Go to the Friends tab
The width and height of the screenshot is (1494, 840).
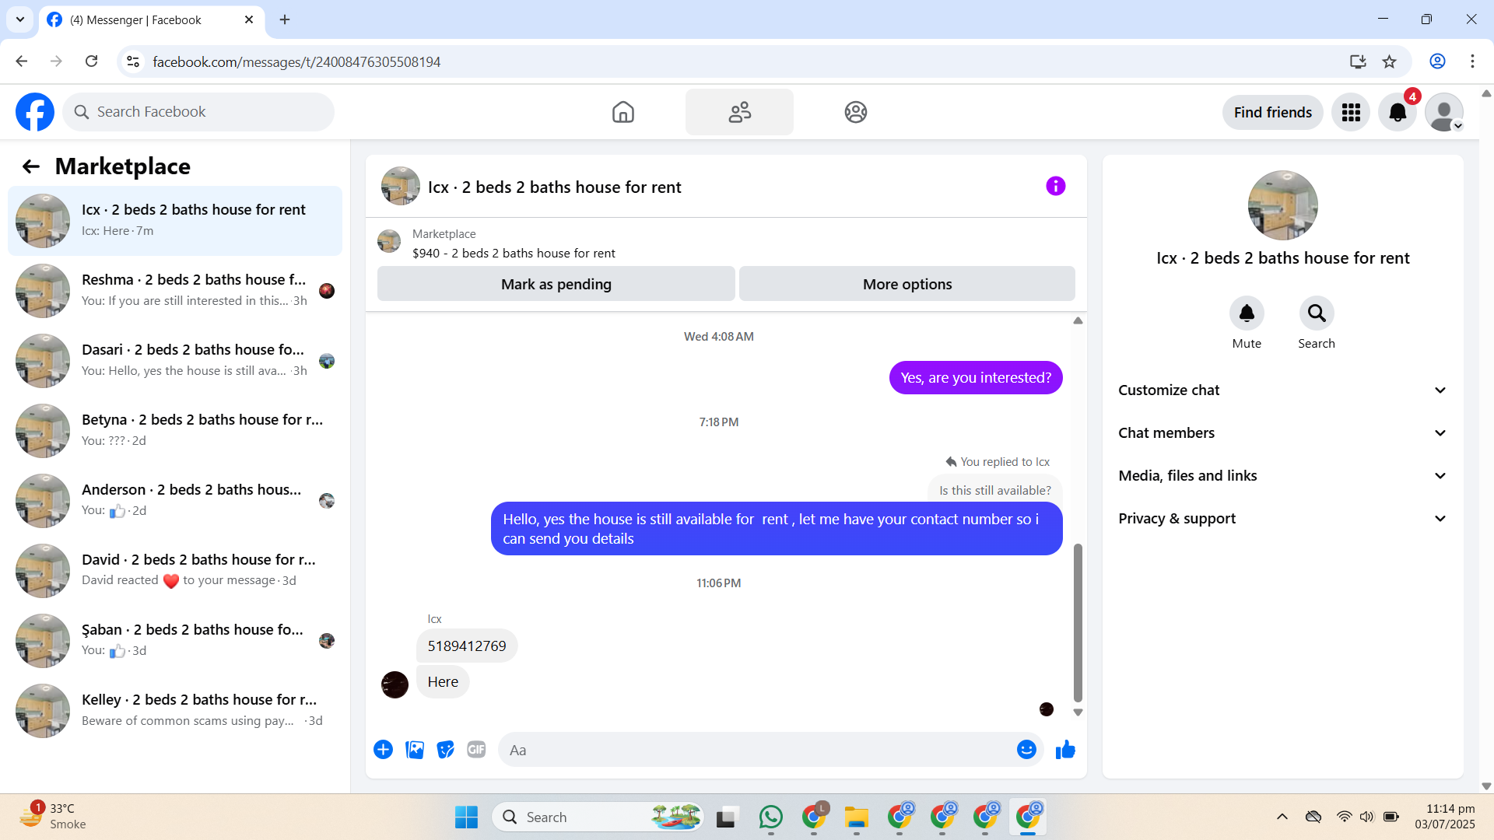click(x=739, y=113)
